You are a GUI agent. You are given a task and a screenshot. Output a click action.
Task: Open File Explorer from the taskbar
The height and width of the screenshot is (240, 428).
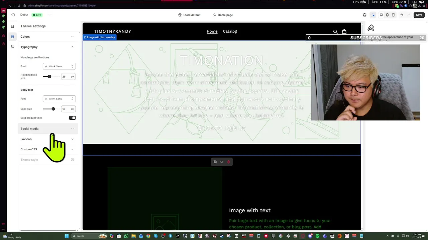(x=133, y=236)
